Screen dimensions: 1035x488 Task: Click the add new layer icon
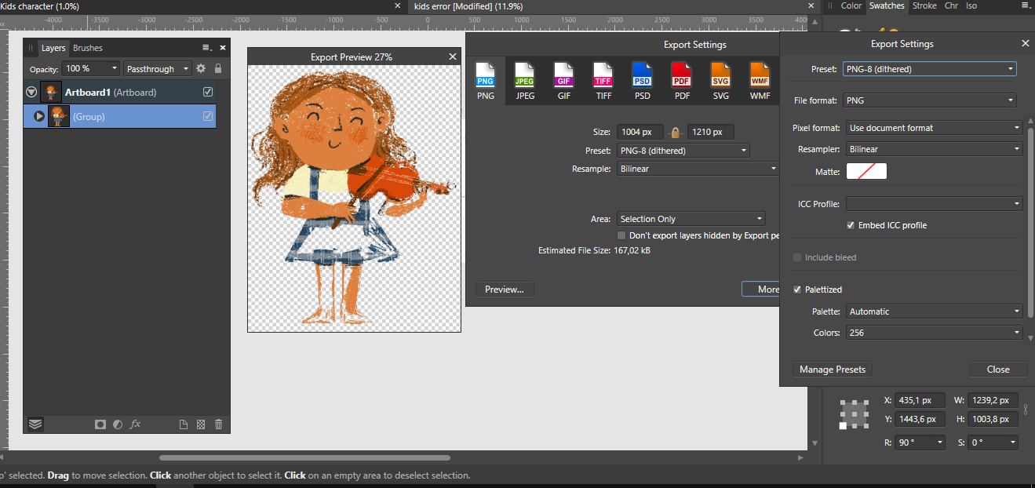click(183, 424)
